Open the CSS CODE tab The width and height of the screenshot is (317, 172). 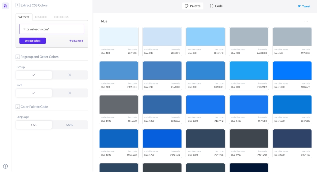pos(41,17)
